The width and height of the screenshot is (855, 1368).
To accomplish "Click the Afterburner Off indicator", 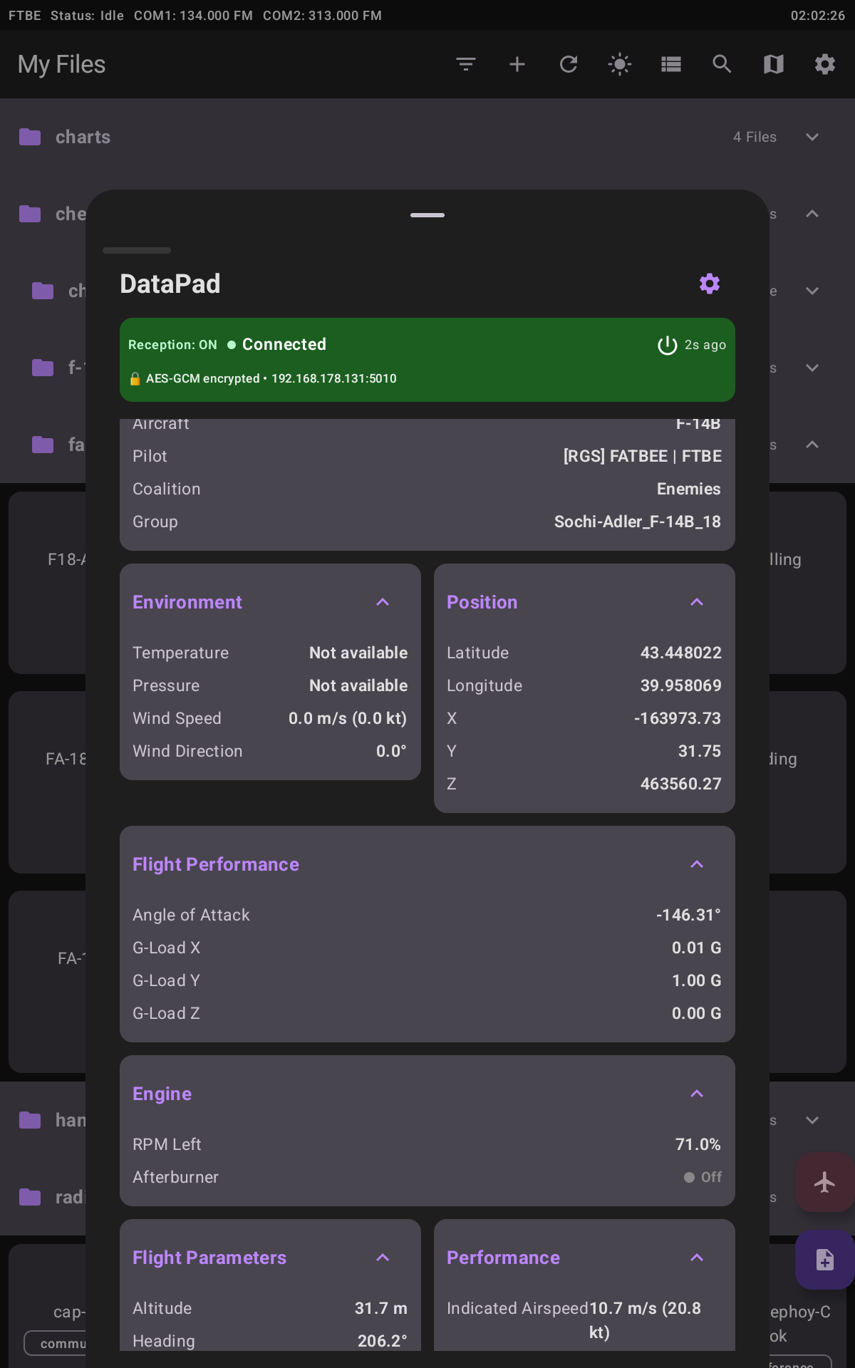I will (x=703, y=1177).
